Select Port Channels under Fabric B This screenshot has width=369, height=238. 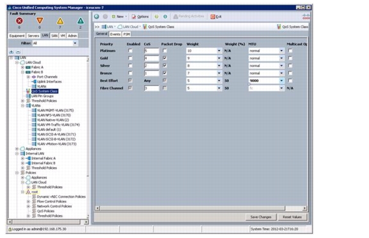pyautogui.click(x=47, y=77)
